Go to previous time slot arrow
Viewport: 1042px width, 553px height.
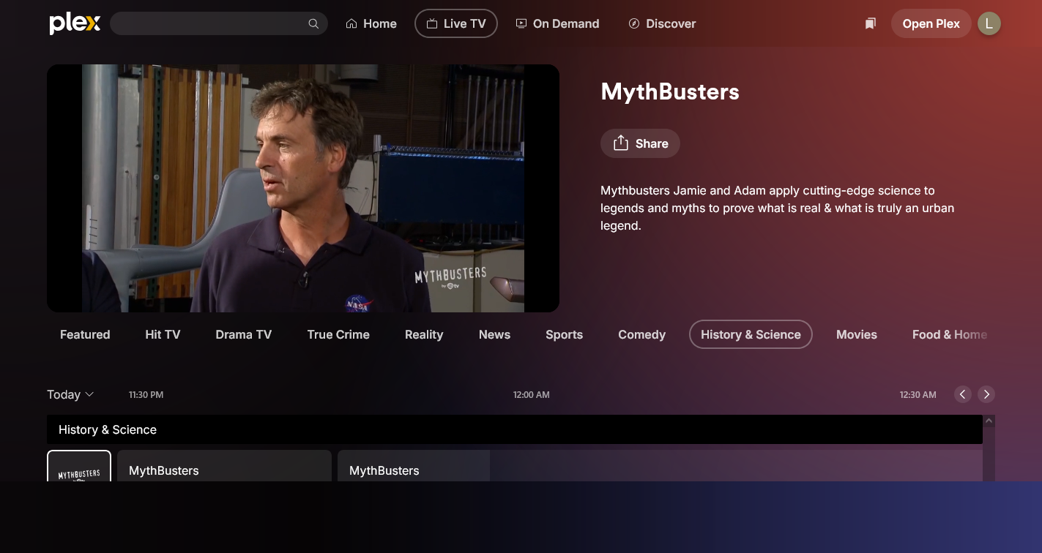point(963,394)
